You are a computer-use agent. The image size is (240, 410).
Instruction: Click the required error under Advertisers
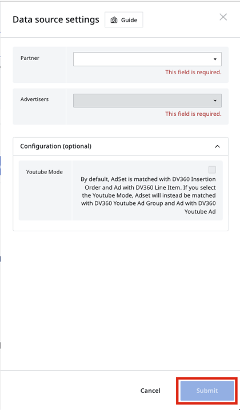[x=193, y=114]
